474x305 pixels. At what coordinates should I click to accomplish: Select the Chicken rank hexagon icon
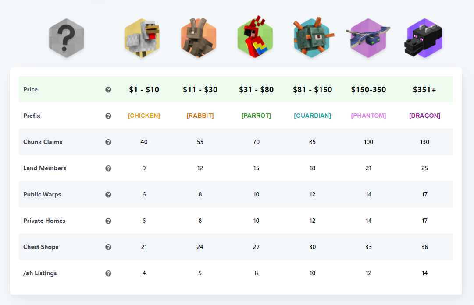tap(142, 38)
